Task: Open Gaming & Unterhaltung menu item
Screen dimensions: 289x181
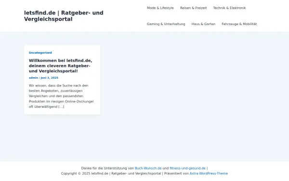Action: click(166, 24)
